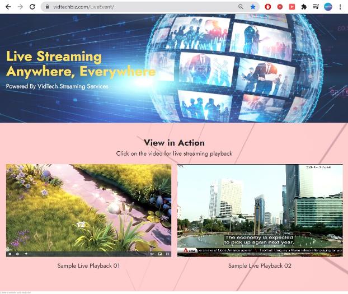Screen dimensions: 348x294
Task: Click the site padlock icon
Action: pos(48,7)
